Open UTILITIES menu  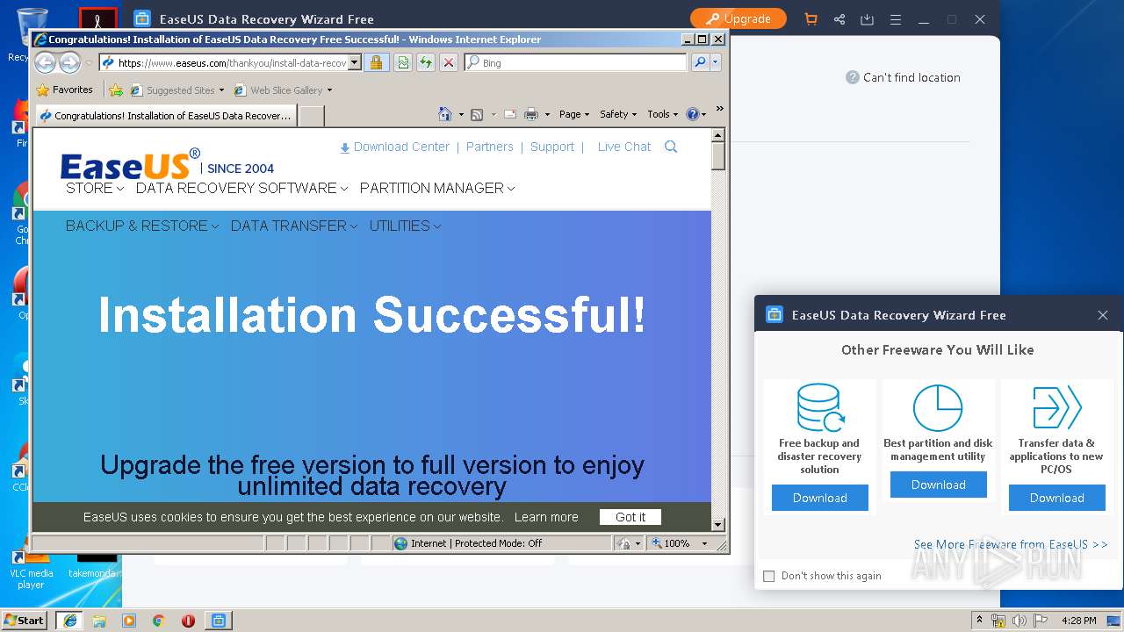point(405,226)
